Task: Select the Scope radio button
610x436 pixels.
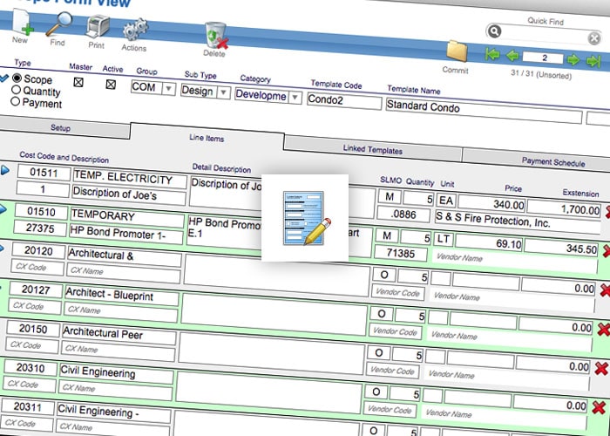Action: 17,78
